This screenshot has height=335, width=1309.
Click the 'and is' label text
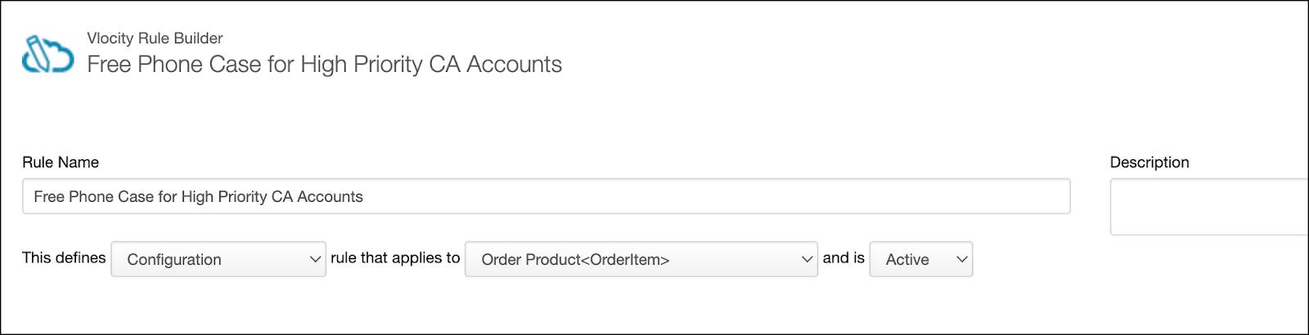click(843, 257)
